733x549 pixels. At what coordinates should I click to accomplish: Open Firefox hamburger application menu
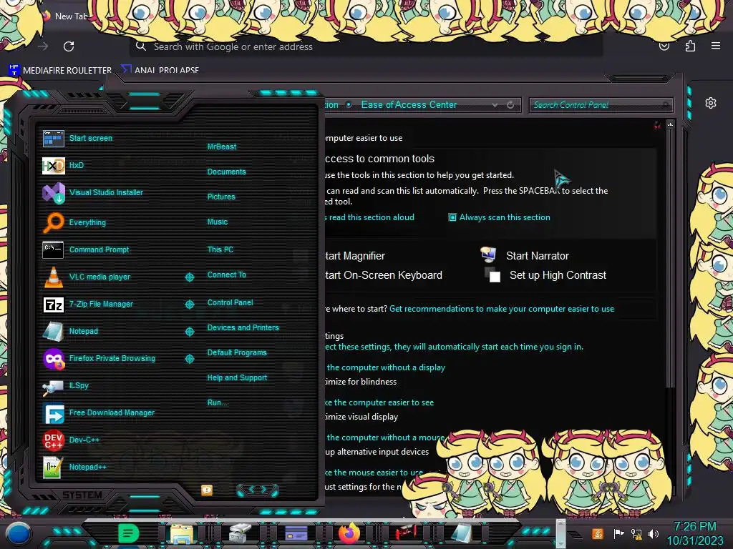click(x=716, y=46)
